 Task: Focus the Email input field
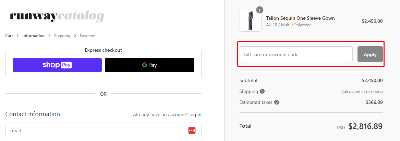pos(96,130)
